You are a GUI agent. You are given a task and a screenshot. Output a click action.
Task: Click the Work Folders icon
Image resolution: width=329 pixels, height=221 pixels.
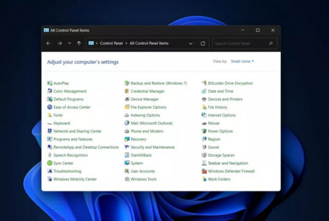[x=204, y=179]
